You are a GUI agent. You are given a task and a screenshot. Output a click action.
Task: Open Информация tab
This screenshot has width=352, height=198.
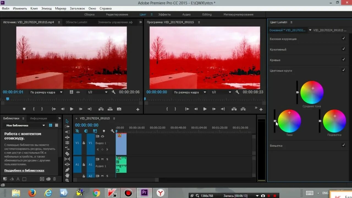tap(38, 119)
